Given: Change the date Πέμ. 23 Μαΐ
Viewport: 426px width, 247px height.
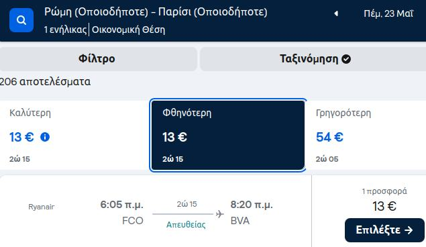Looking at the screenshot, I should click(x=388, y=13).
